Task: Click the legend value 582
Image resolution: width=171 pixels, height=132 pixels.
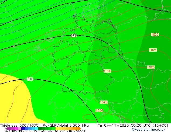Action: click(x=70, y=131)
